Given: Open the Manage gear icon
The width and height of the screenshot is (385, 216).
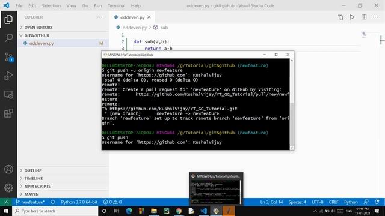Looking at the screenshot, I should coord(8,188).
